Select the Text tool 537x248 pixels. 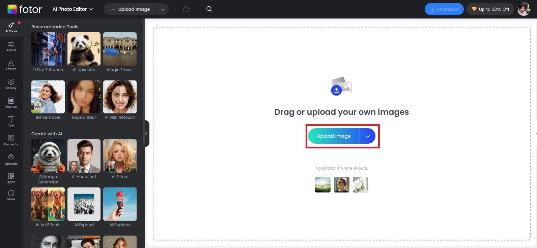(11, 122)
